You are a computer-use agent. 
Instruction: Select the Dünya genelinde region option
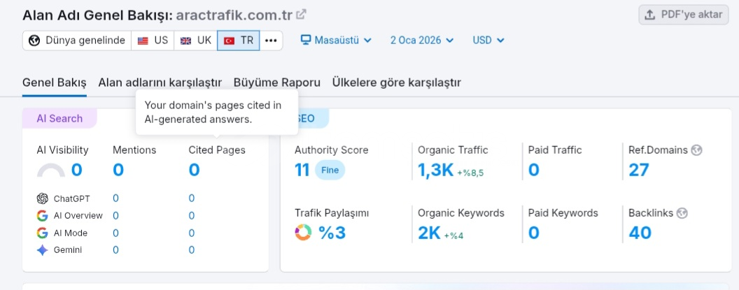77,41
